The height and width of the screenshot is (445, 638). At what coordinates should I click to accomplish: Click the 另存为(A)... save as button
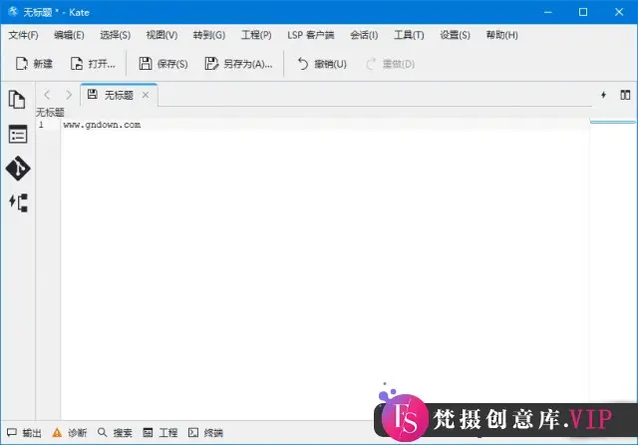coord(238,64)
